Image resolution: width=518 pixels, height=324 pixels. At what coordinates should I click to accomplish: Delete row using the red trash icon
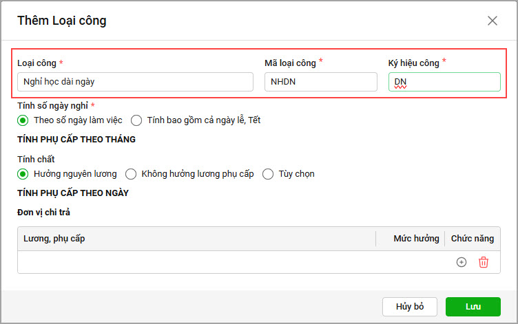pos(484,262)
